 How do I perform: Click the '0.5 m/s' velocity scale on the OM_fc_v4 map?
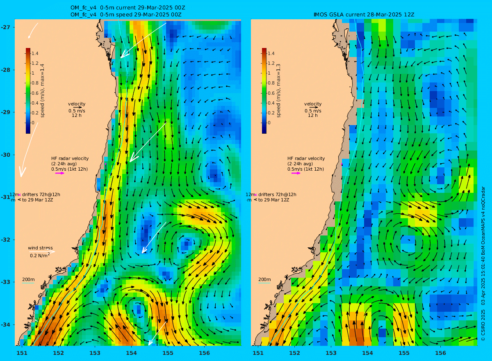click(77, 111)
